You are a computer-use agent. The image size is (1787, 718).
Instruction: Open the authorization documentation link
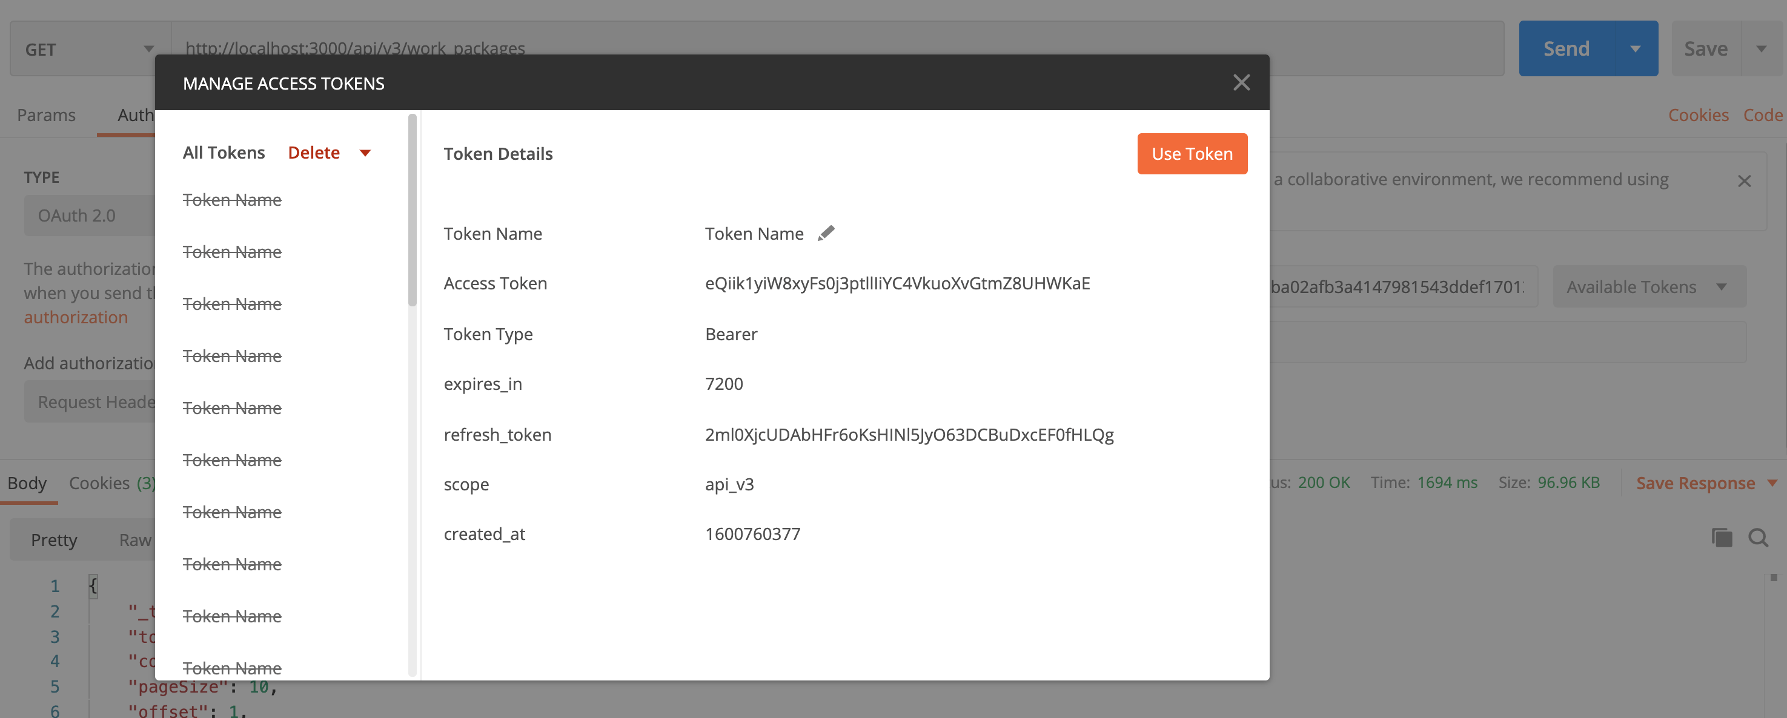coord(76,317)
